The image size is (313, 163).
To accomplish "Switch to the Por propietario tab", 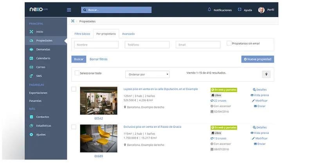I will pos(106,34).
